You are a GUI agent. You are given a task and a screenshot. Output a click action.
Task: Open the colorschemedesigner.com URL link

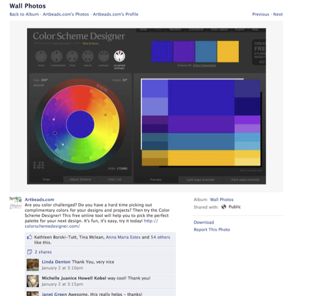pos(52,226)
